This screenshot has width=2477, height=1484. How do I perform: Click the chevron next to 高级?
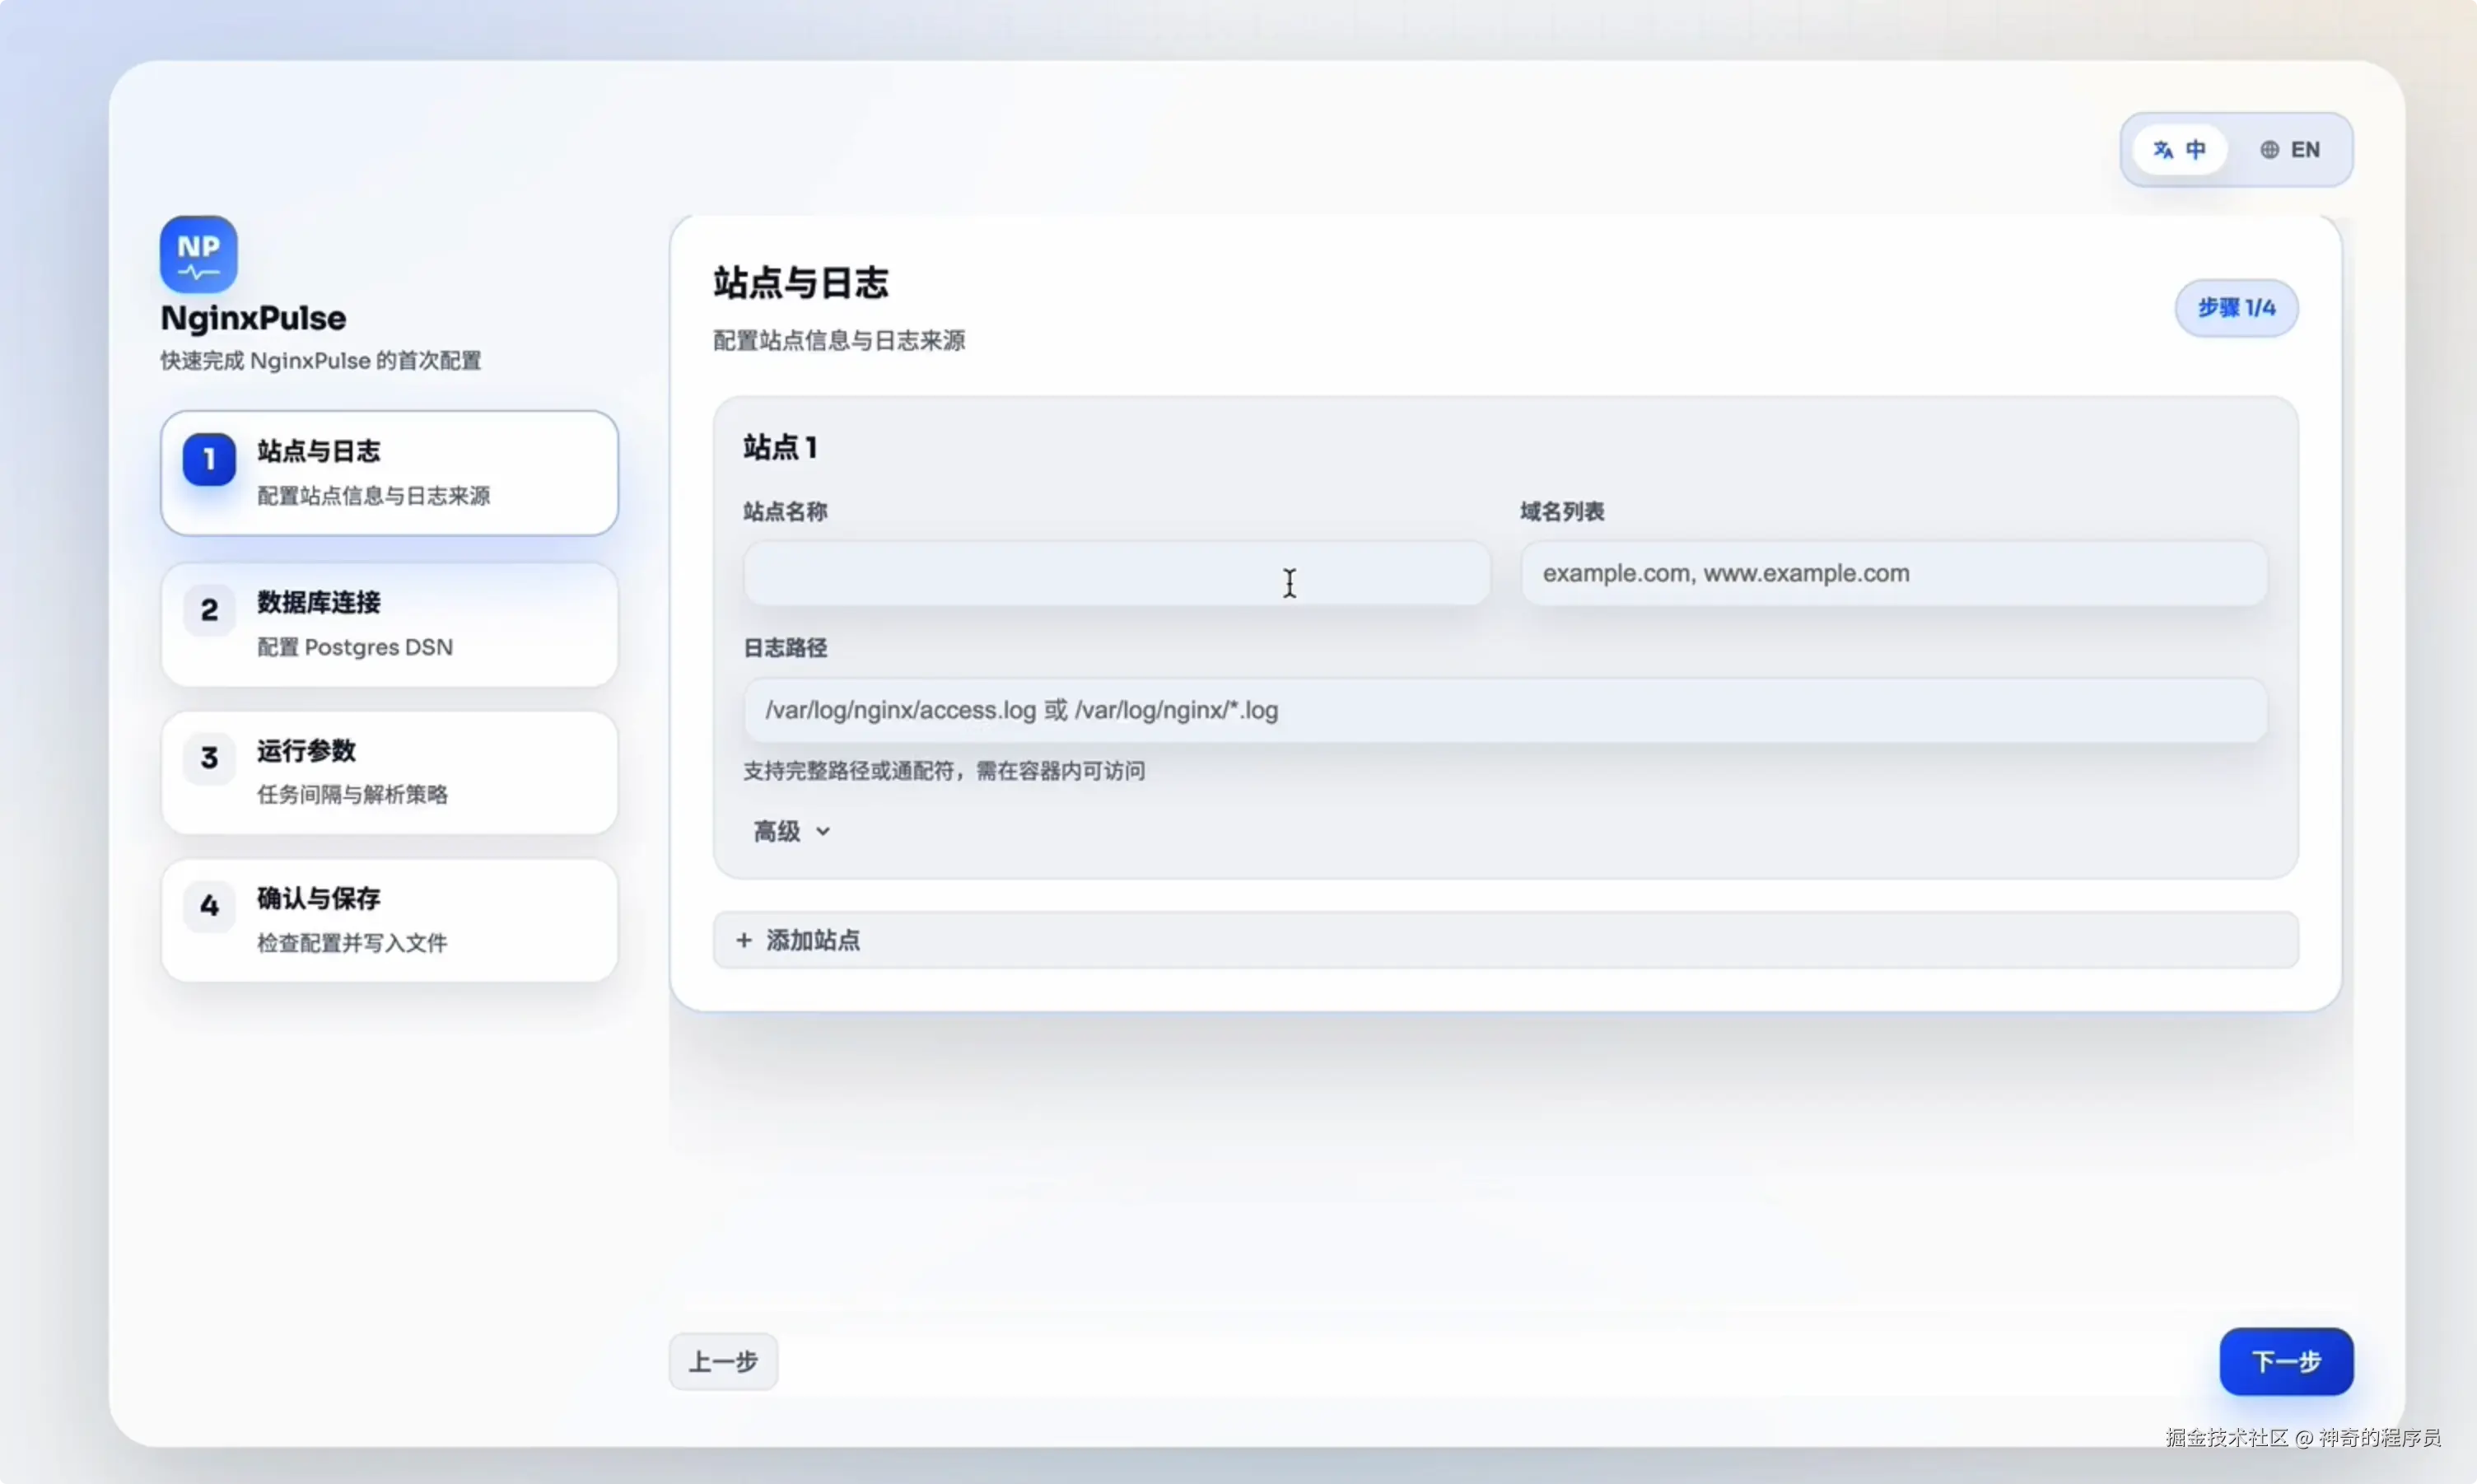[x=823, y=831]
